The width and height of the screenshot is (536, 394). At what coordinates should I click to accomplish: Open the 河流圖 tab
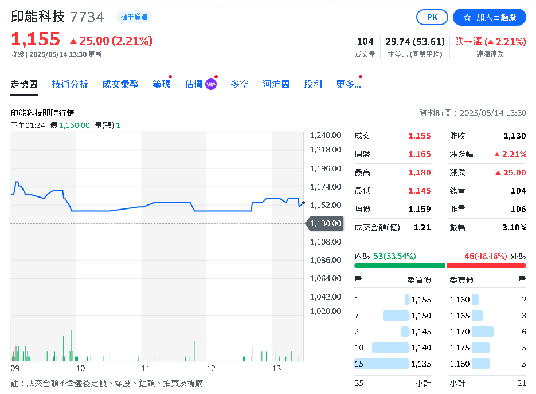(x=276, y=84)
